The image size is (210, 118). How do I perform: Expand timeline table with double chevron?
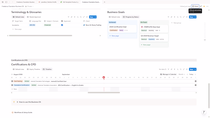(x=12, y=74)
